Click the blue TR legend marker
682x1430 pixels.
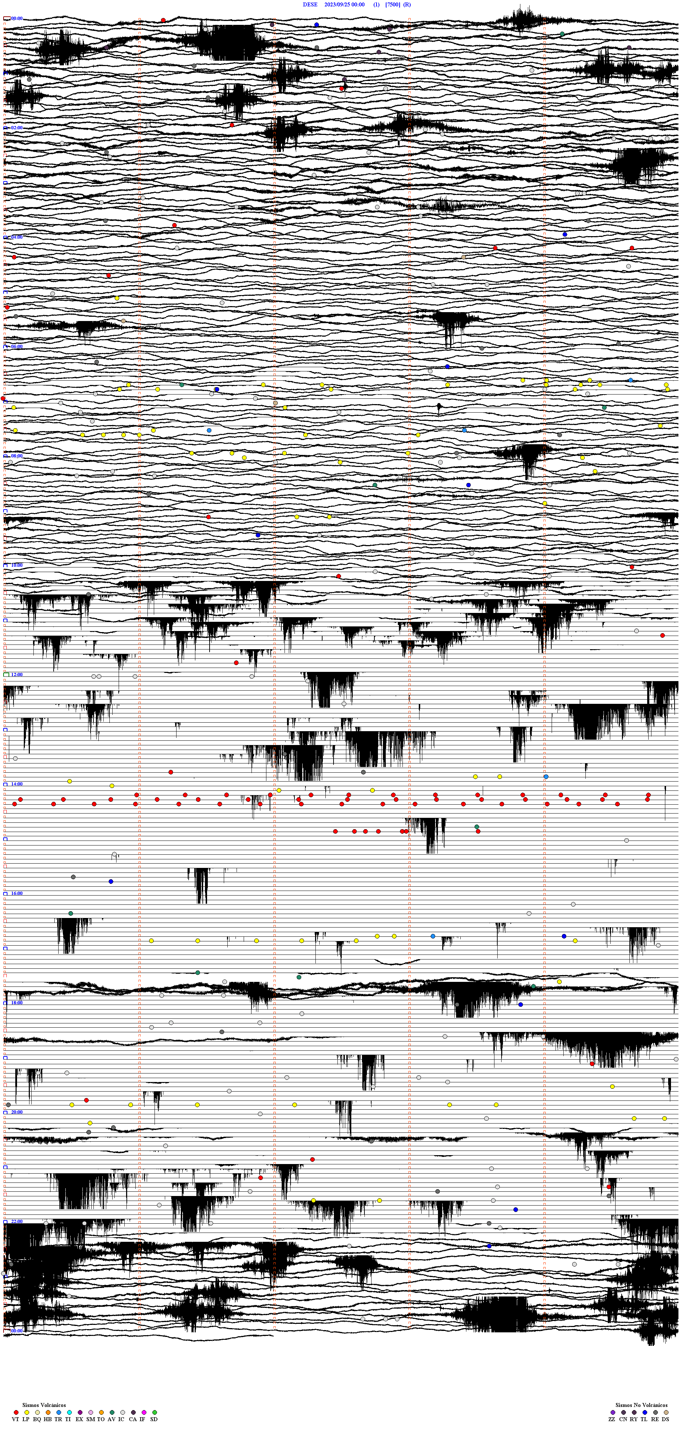tap(59, 1412)
